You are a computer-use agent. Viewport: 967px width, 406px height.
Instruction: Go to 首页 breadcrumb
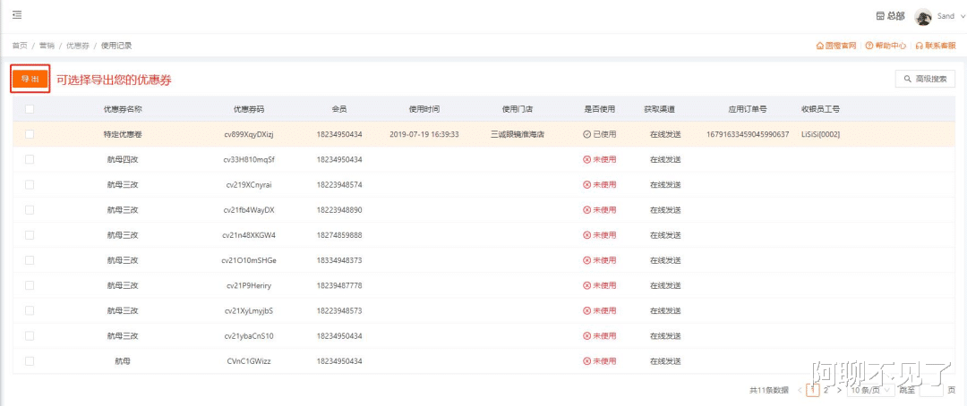tap(20, 46)
